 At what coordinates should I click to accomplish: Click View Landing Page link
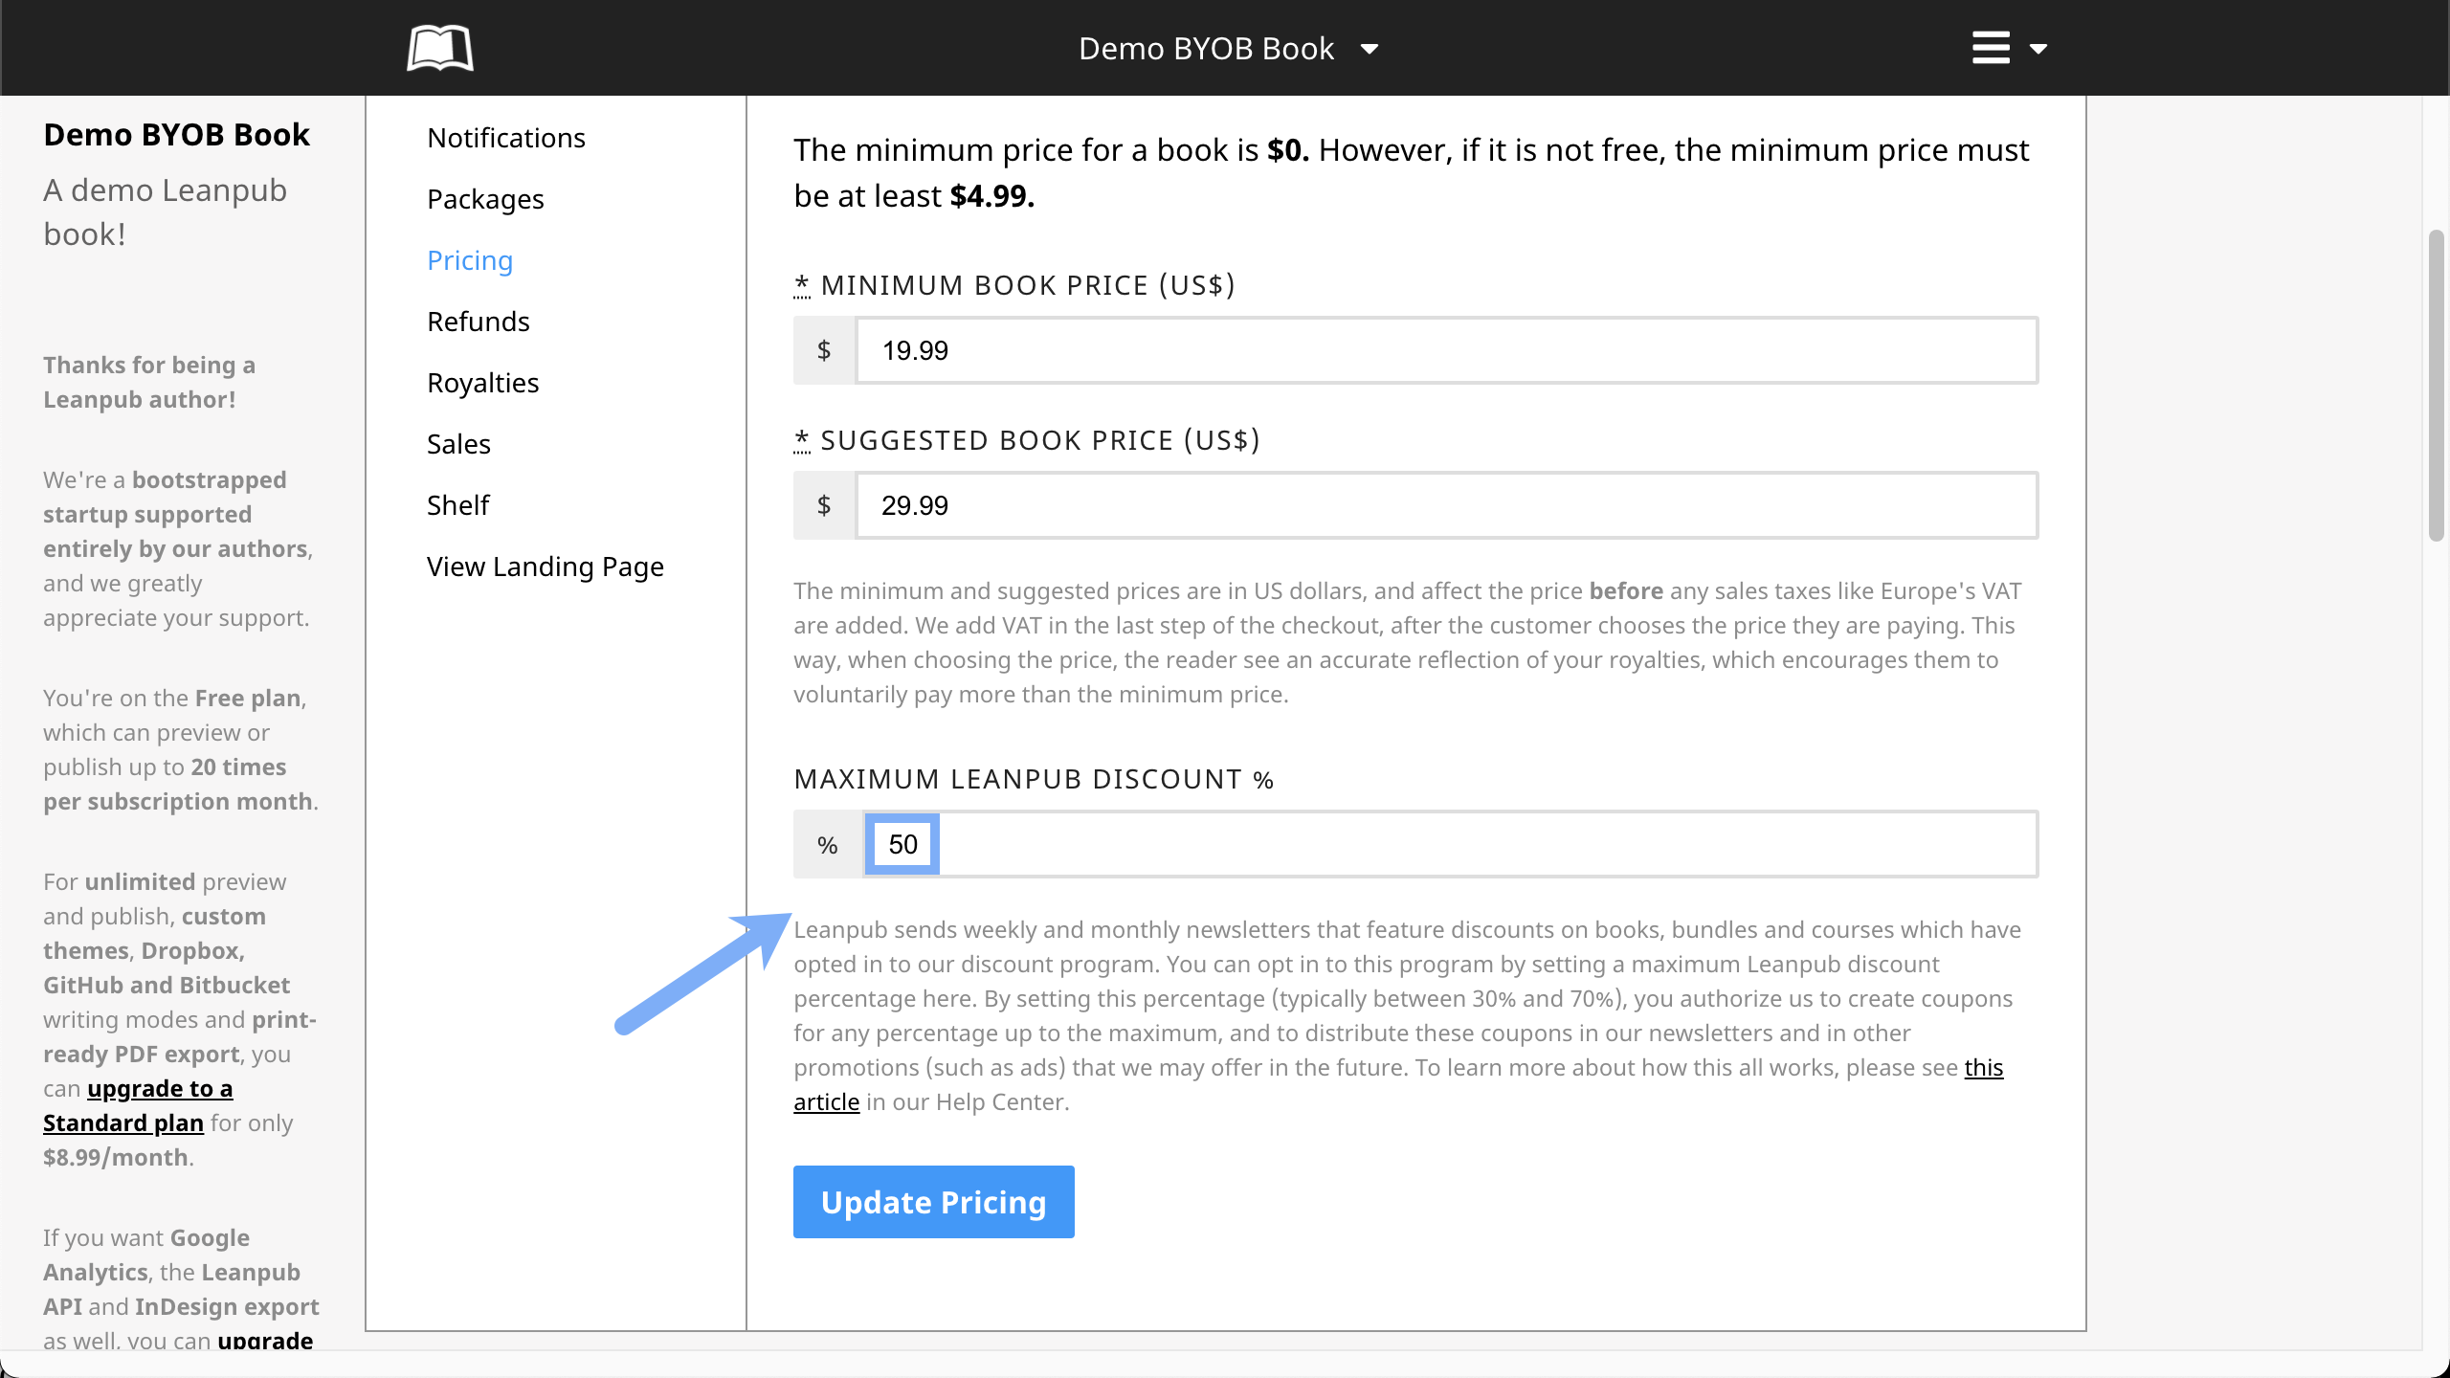pyautogui.click(x=545, y=567)
